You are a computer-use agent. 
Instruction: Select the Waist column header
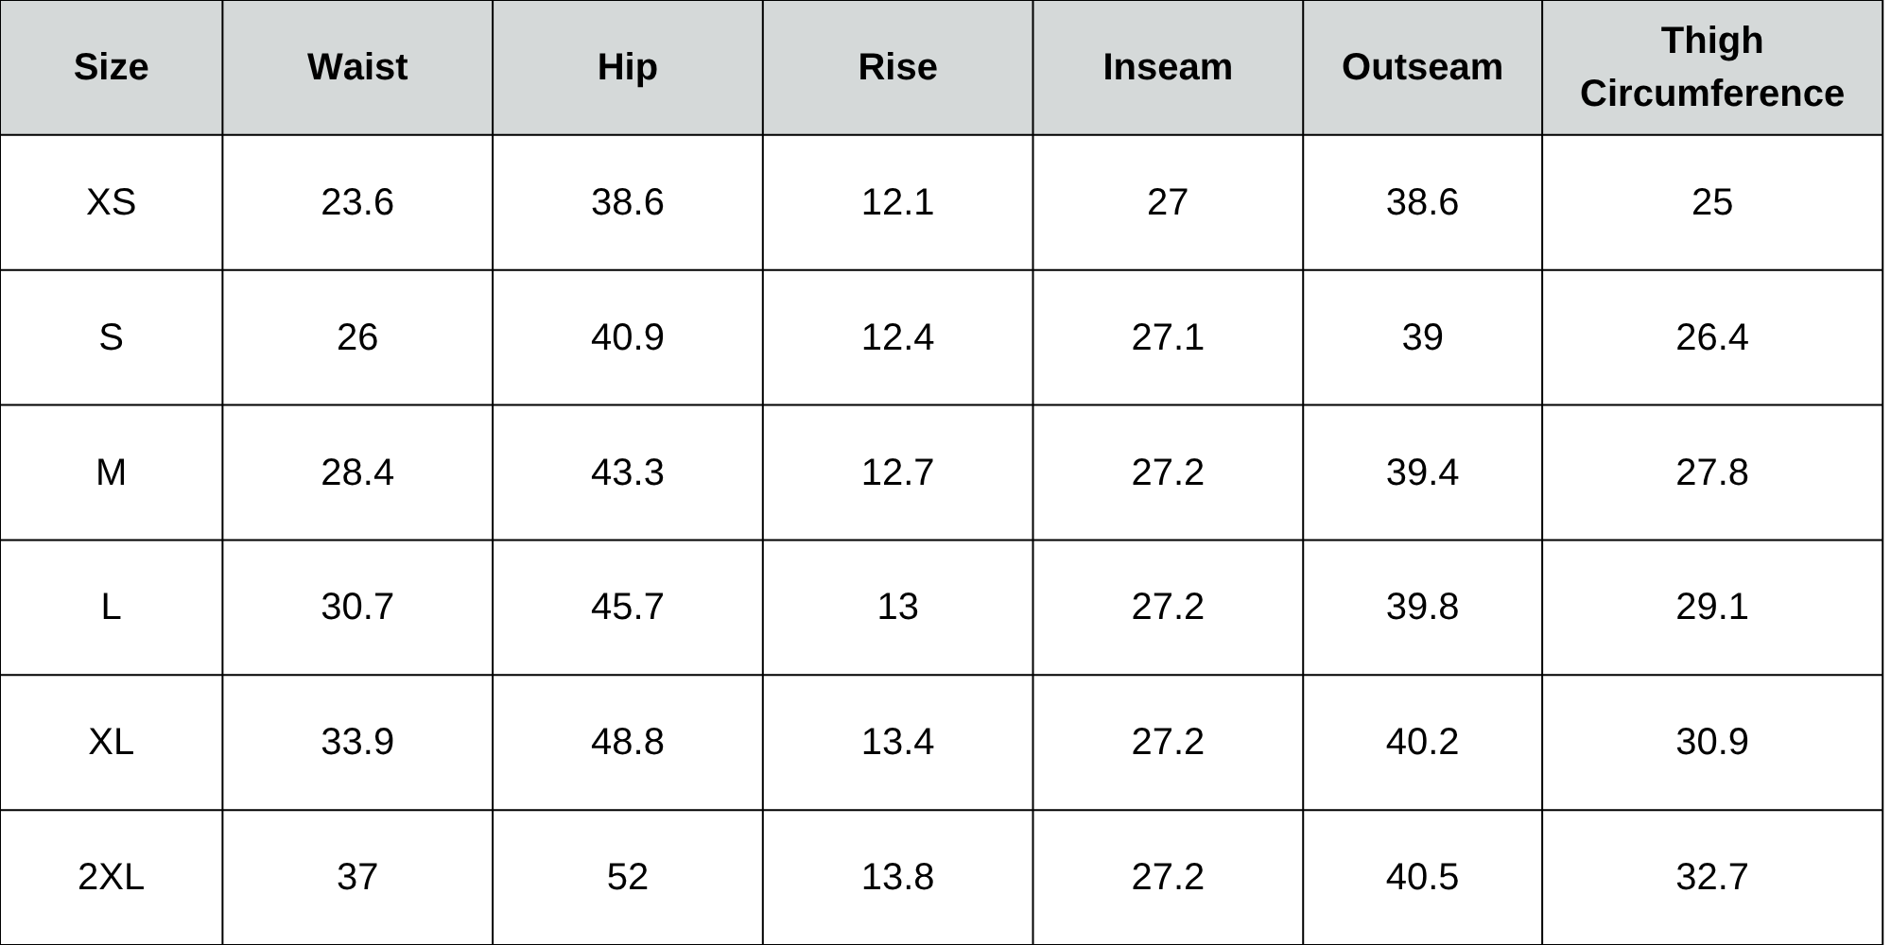pyautogui.click(x=357, y=67)
